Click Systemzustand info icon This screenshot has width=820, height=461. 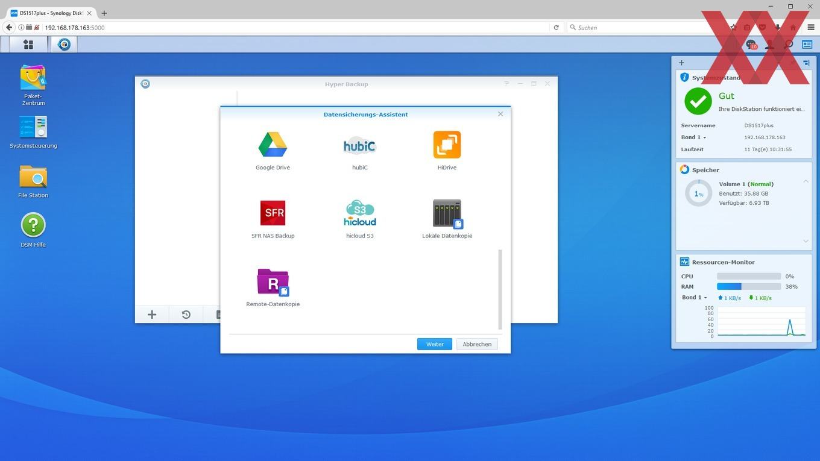click(x=684, y=78)
